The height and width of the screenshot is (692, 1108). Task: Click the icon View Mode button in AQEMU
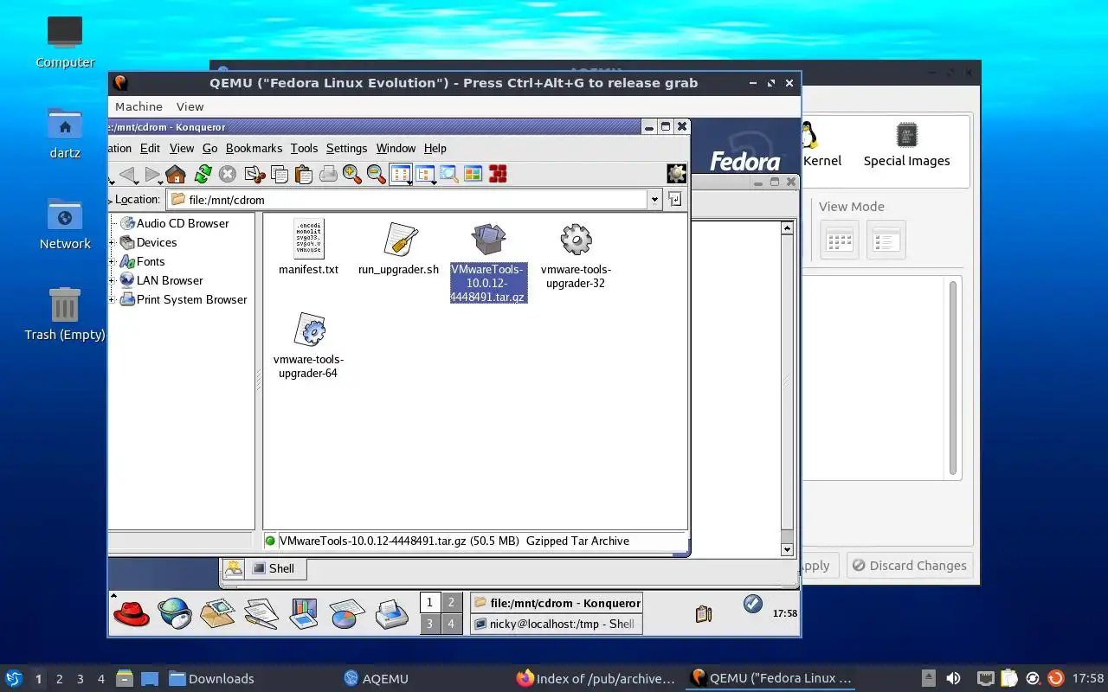pyautogui.click(x=839, y=240)
